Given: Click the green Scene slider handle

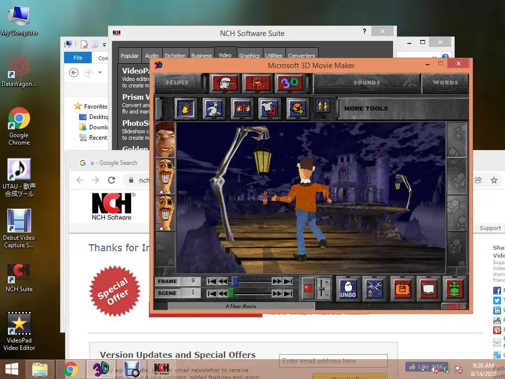Looking at the screenshot, I should (x=231, y=293).
